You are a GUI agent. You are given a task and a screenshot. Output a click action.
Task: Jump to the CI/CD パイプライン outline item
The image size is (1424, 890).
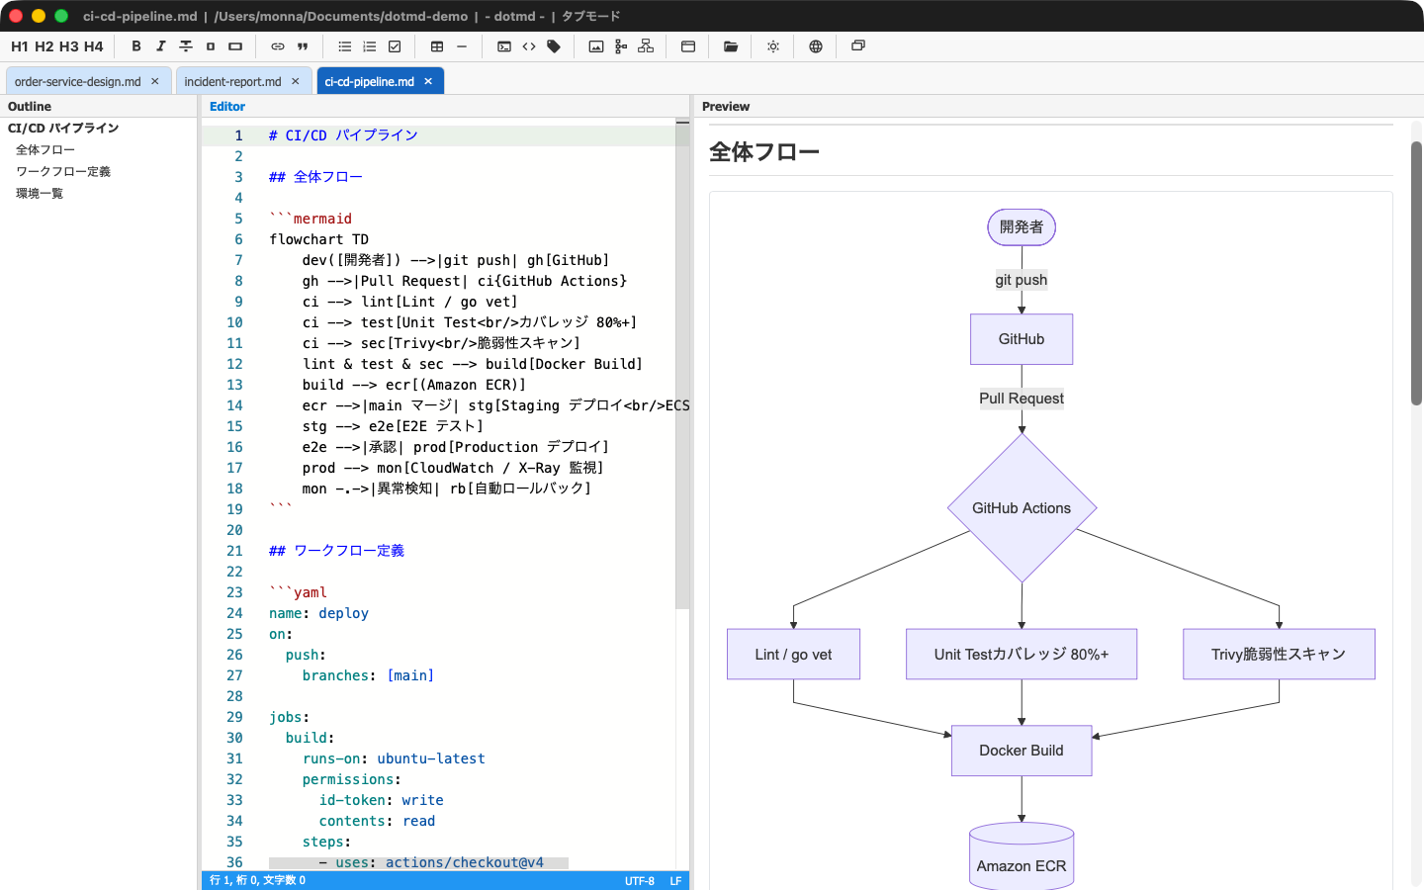tap(63, 129)
